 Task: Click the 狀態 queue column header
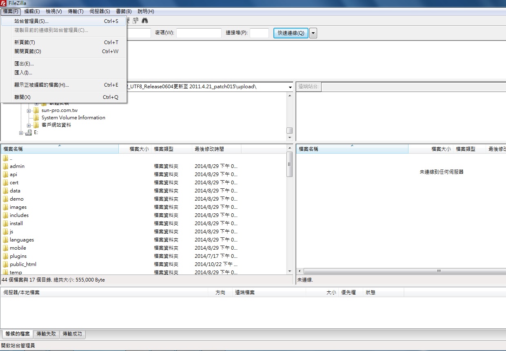coord(384,293)
